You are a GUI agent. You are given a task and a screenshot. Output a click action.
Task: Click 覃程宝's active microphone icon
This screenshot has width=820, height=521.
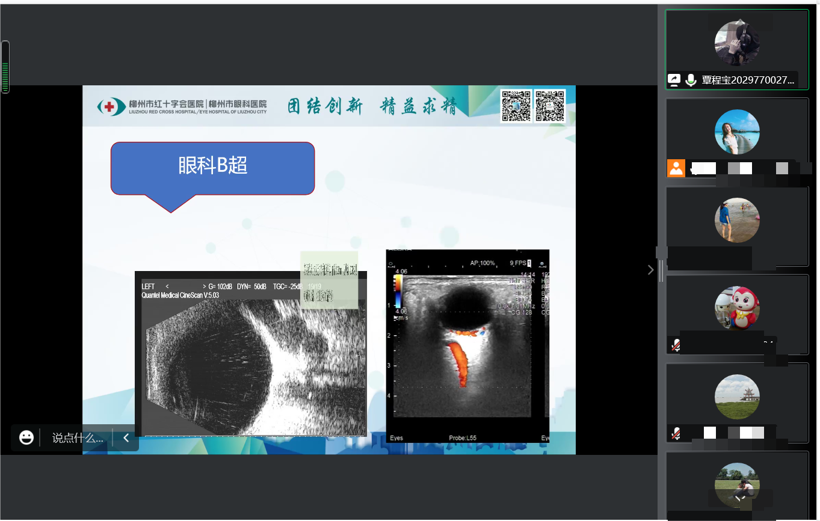coord(691,80)
